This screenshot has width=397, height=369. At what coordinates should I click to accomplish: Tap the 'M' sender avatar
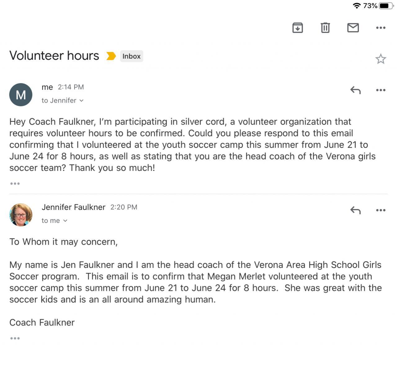coord(21,95)
